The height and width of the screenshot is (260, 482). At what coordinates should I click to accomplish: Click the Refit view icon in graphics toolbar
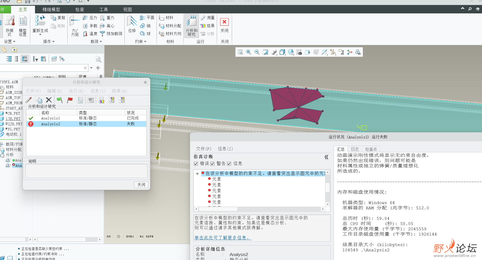[240, 52]
